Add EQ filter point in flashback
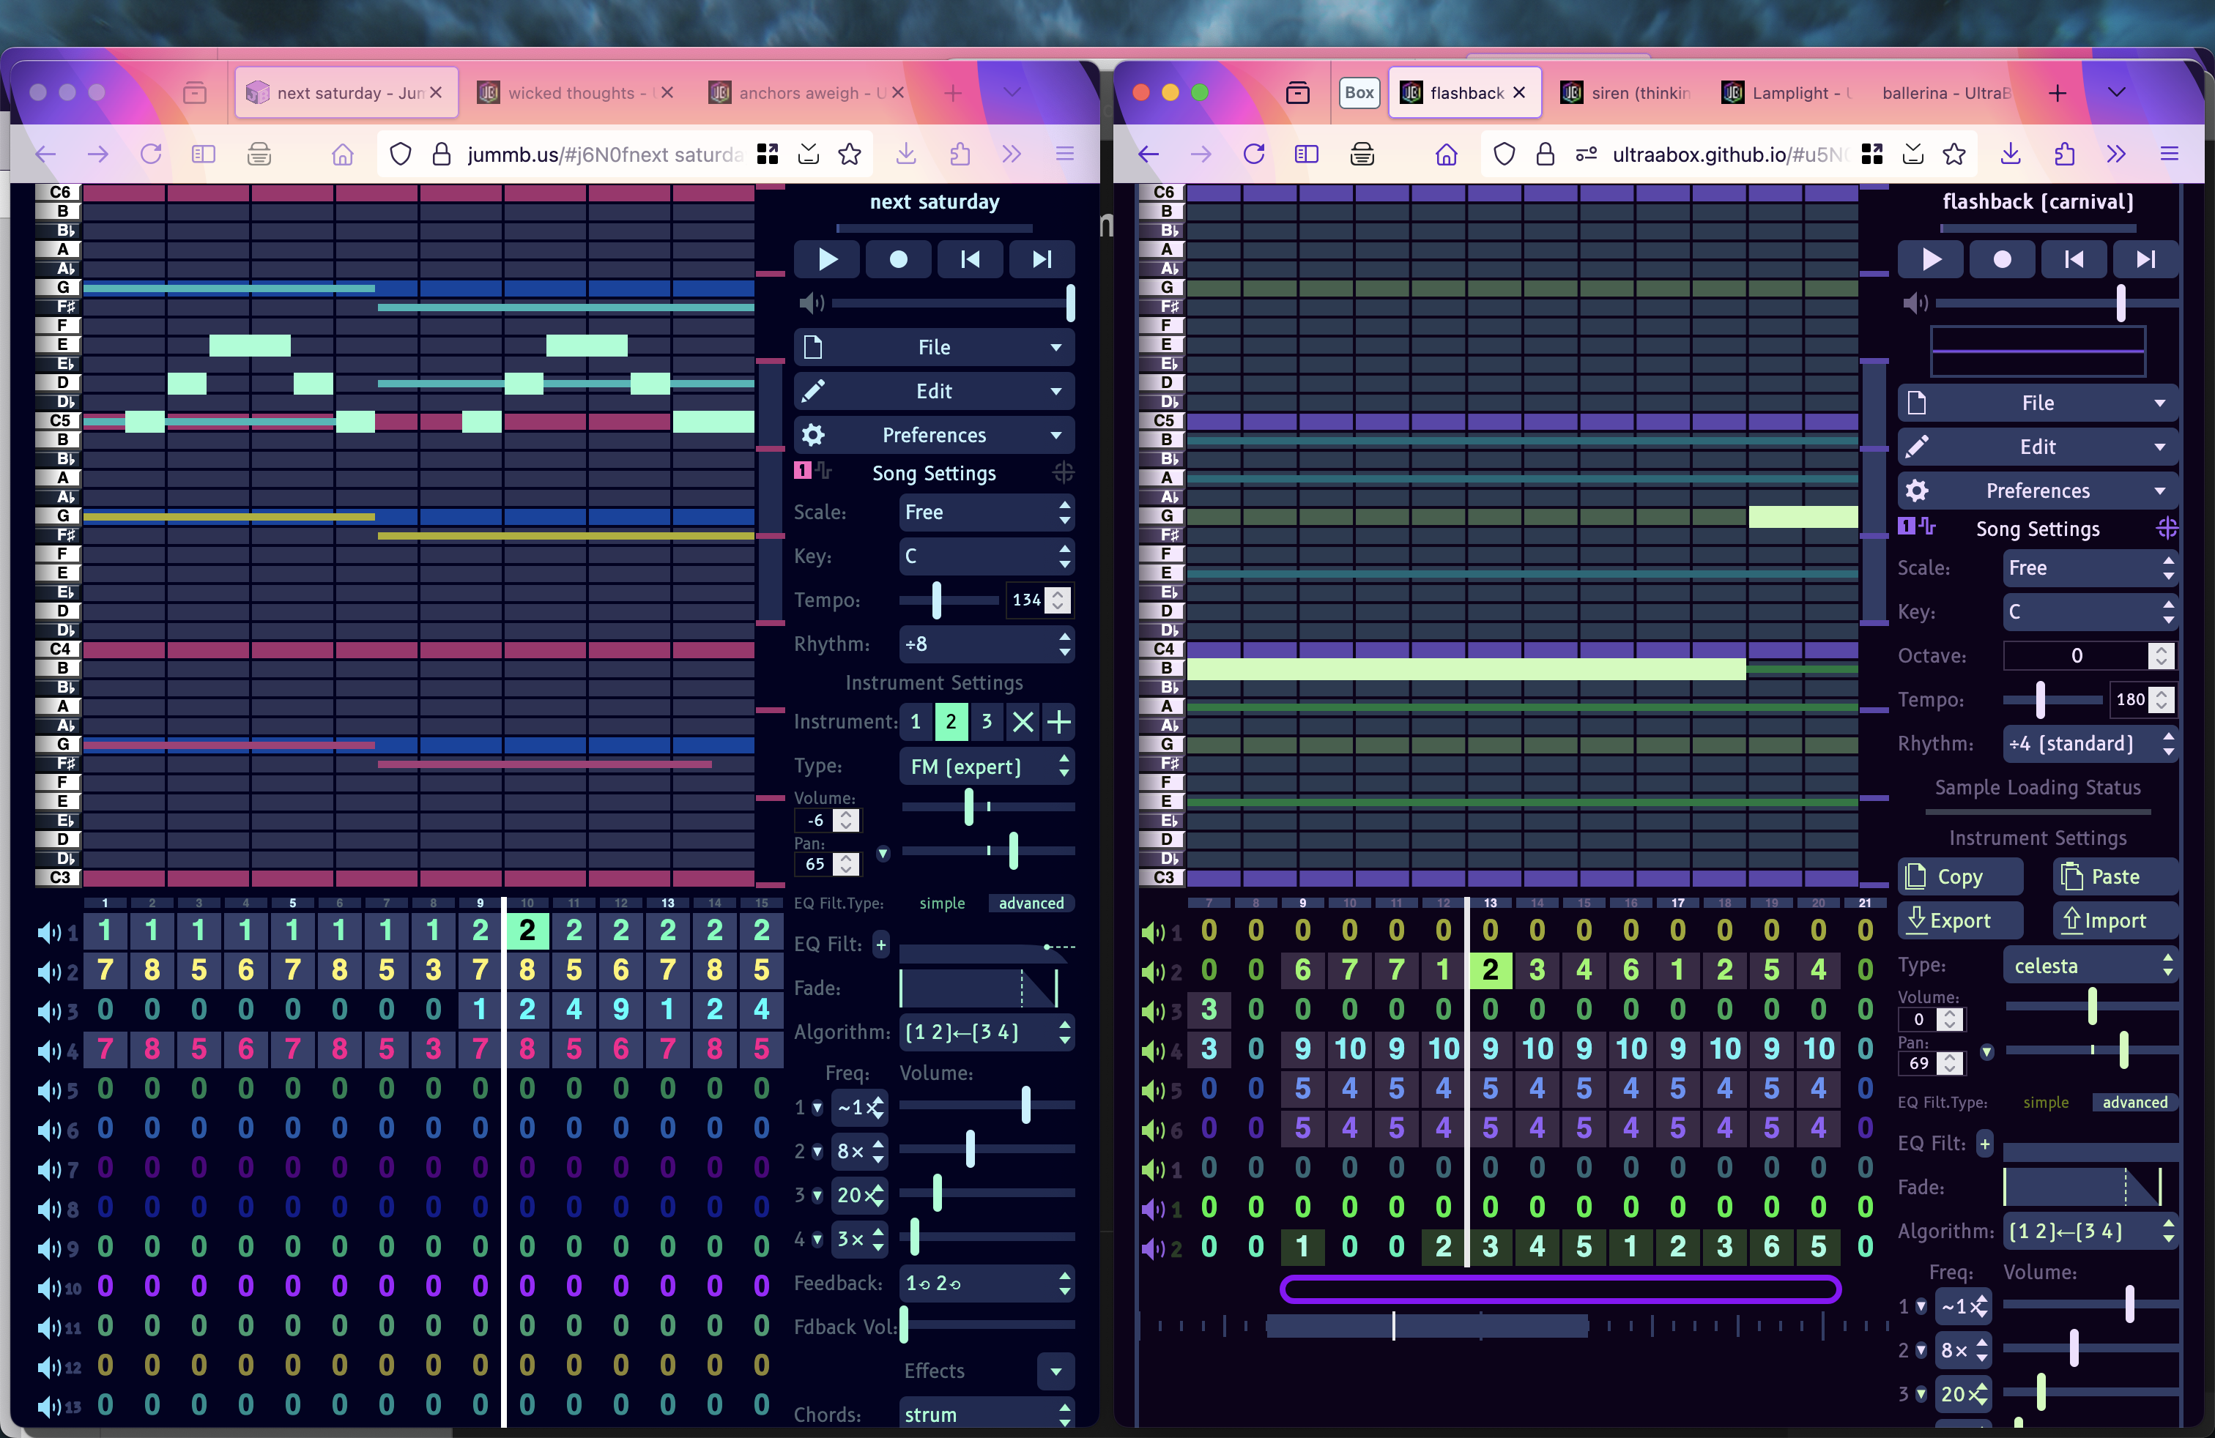This screenshot has height=1438, width=2215. 1984,1144
